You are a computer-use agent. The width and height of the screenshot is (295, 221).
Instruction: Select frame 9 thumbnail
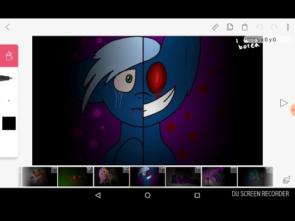point(183,177)
